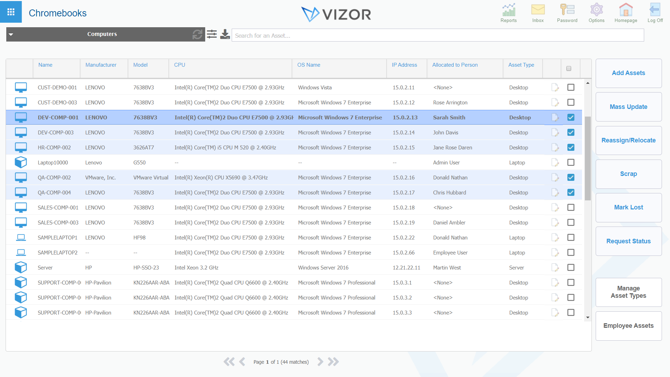Go to the Homepage
Viewport: 670px width, 377px height.
pos(626,13)
